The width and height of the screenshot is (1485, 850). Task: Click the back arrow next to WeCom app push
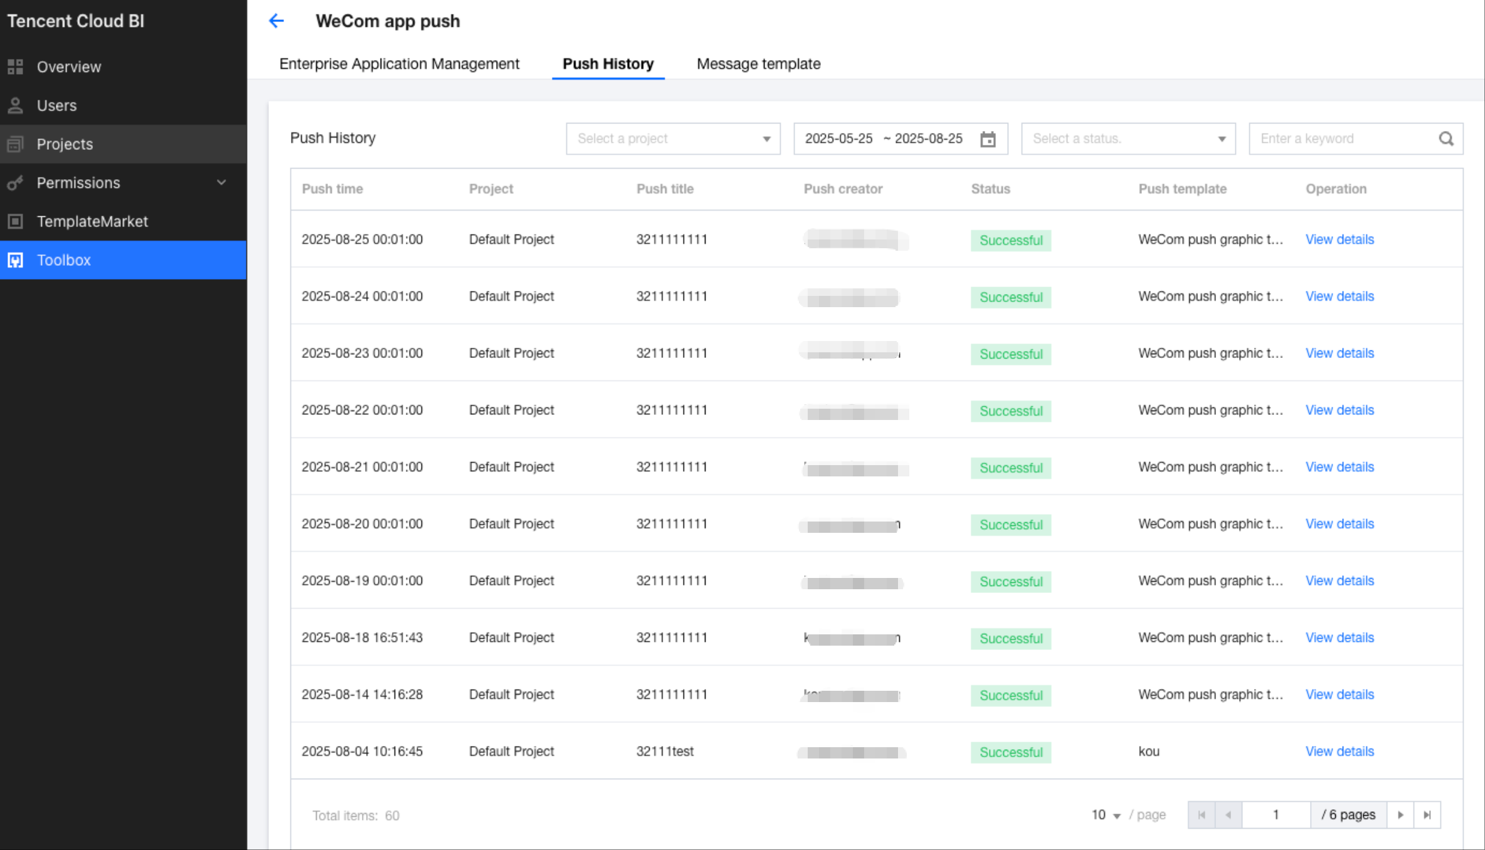[276, 21]
